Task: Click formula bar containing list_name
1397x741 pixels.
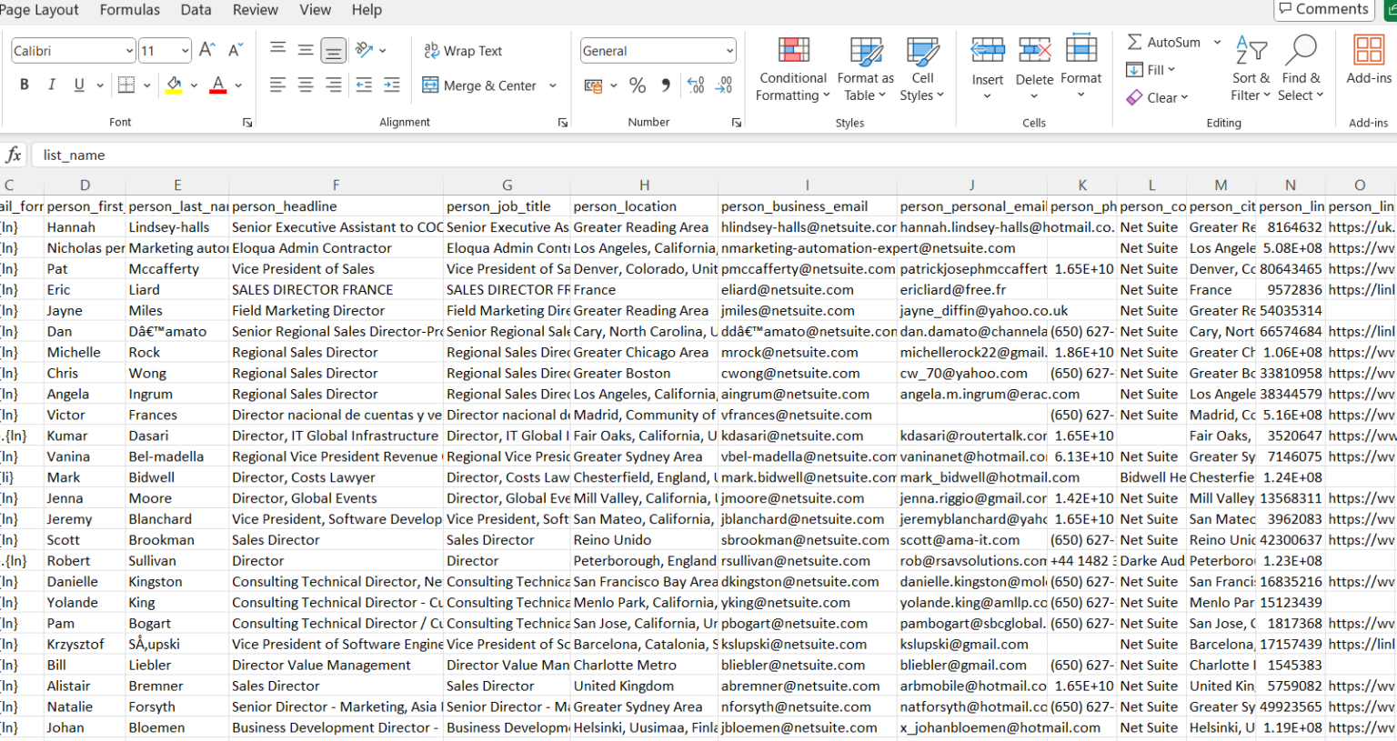Action: click(x=713, y=155)
